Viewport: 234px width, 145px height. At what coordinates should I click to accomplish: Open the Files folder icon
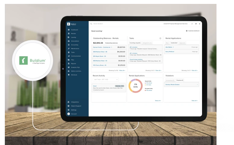pos(69,60)
